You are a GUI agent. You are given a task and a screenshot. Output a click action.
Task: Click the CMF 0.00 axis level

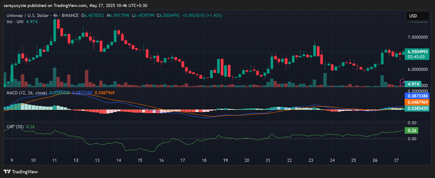coord(412,139)
